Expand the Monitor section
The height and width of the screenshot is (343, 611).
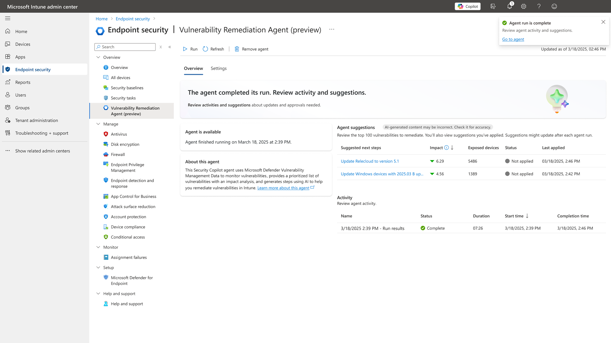[x=98, y=247]
